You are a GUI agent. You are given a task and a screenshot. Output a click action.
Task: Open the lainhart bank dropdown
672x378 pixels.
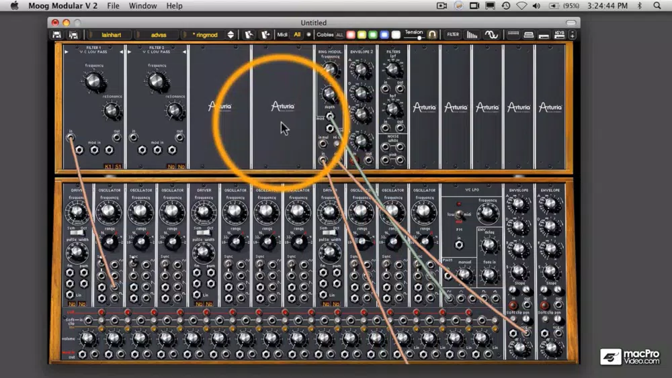pos(111,35)
